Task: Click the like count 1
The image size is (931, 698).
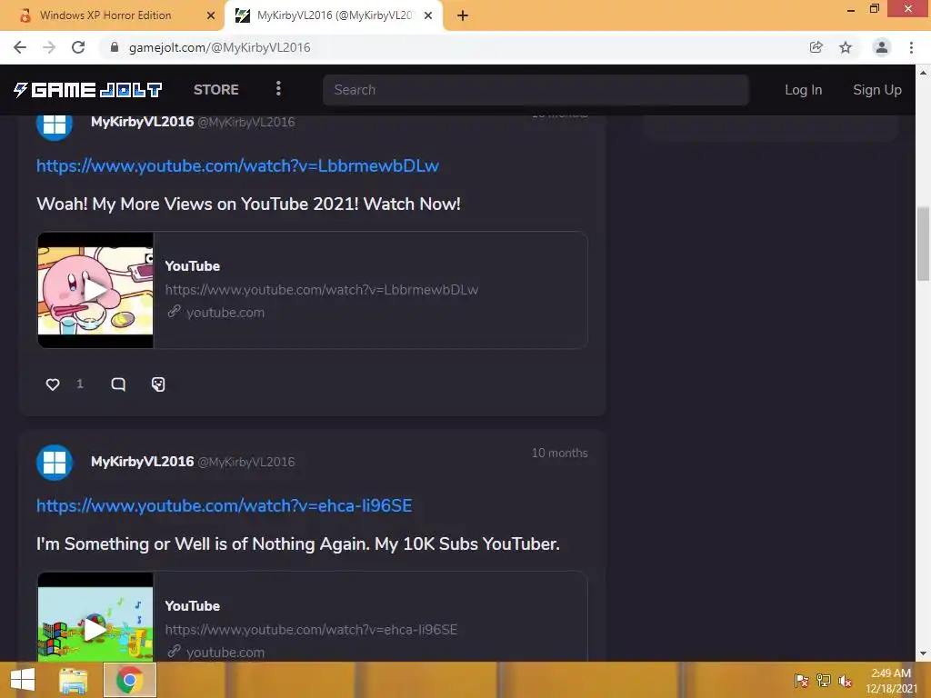Action: [x=80, y=384]
